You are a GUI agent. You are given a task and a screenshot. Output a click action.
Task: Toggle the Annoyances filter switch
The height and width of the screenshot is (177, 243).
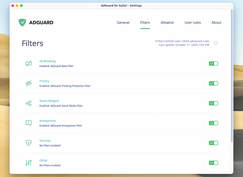[x=213, y=123]
